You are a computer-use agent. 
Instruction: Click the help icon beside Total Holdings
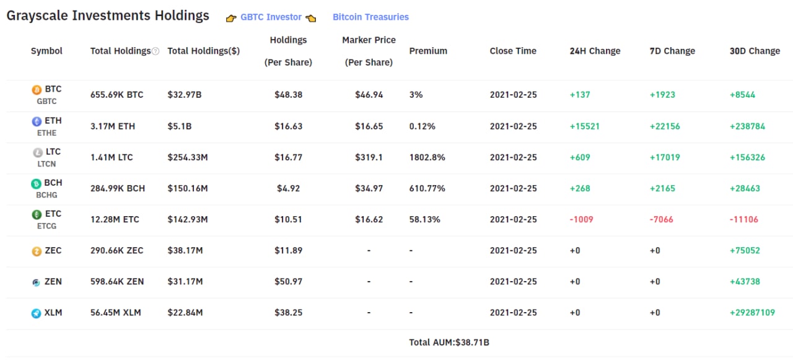tap(156, 51)
